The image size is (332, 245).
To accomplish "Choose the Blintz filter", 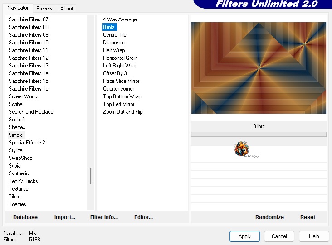I will (109, 27).
